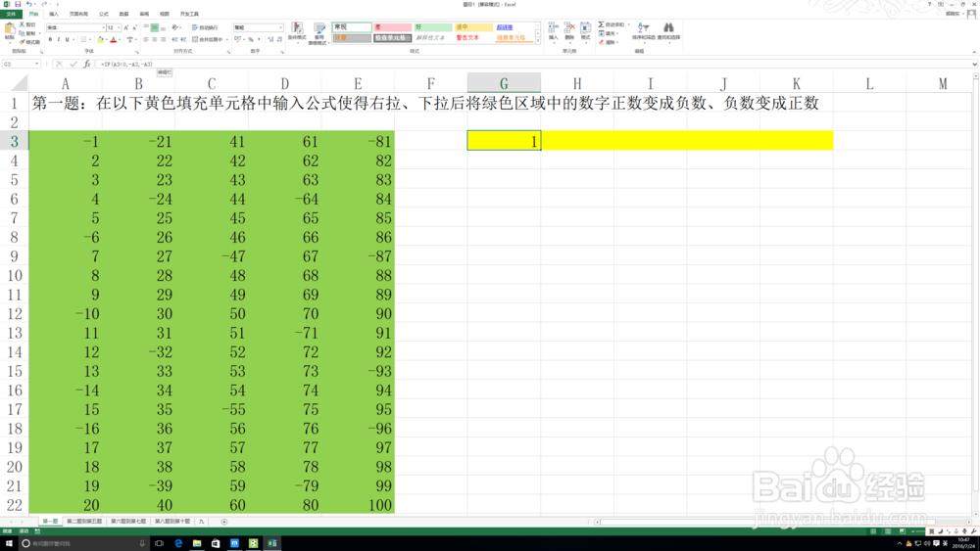
Task: Toggle Bold formatting
Action: coord(50,39)
